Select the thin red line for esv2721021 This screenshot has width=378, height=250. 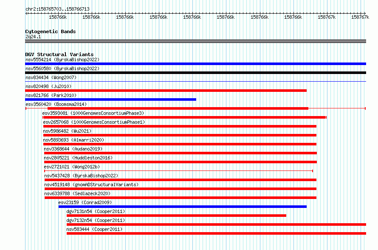point(179,171)
